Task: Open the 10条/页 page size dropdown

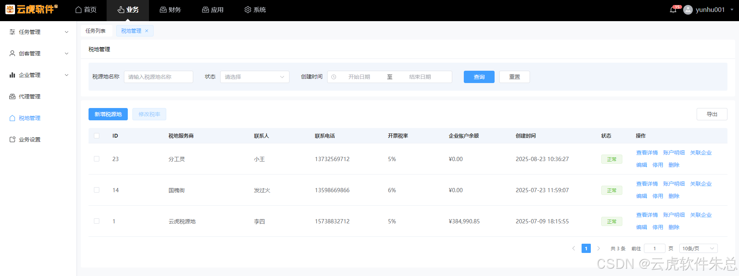Action: (698, 248)
